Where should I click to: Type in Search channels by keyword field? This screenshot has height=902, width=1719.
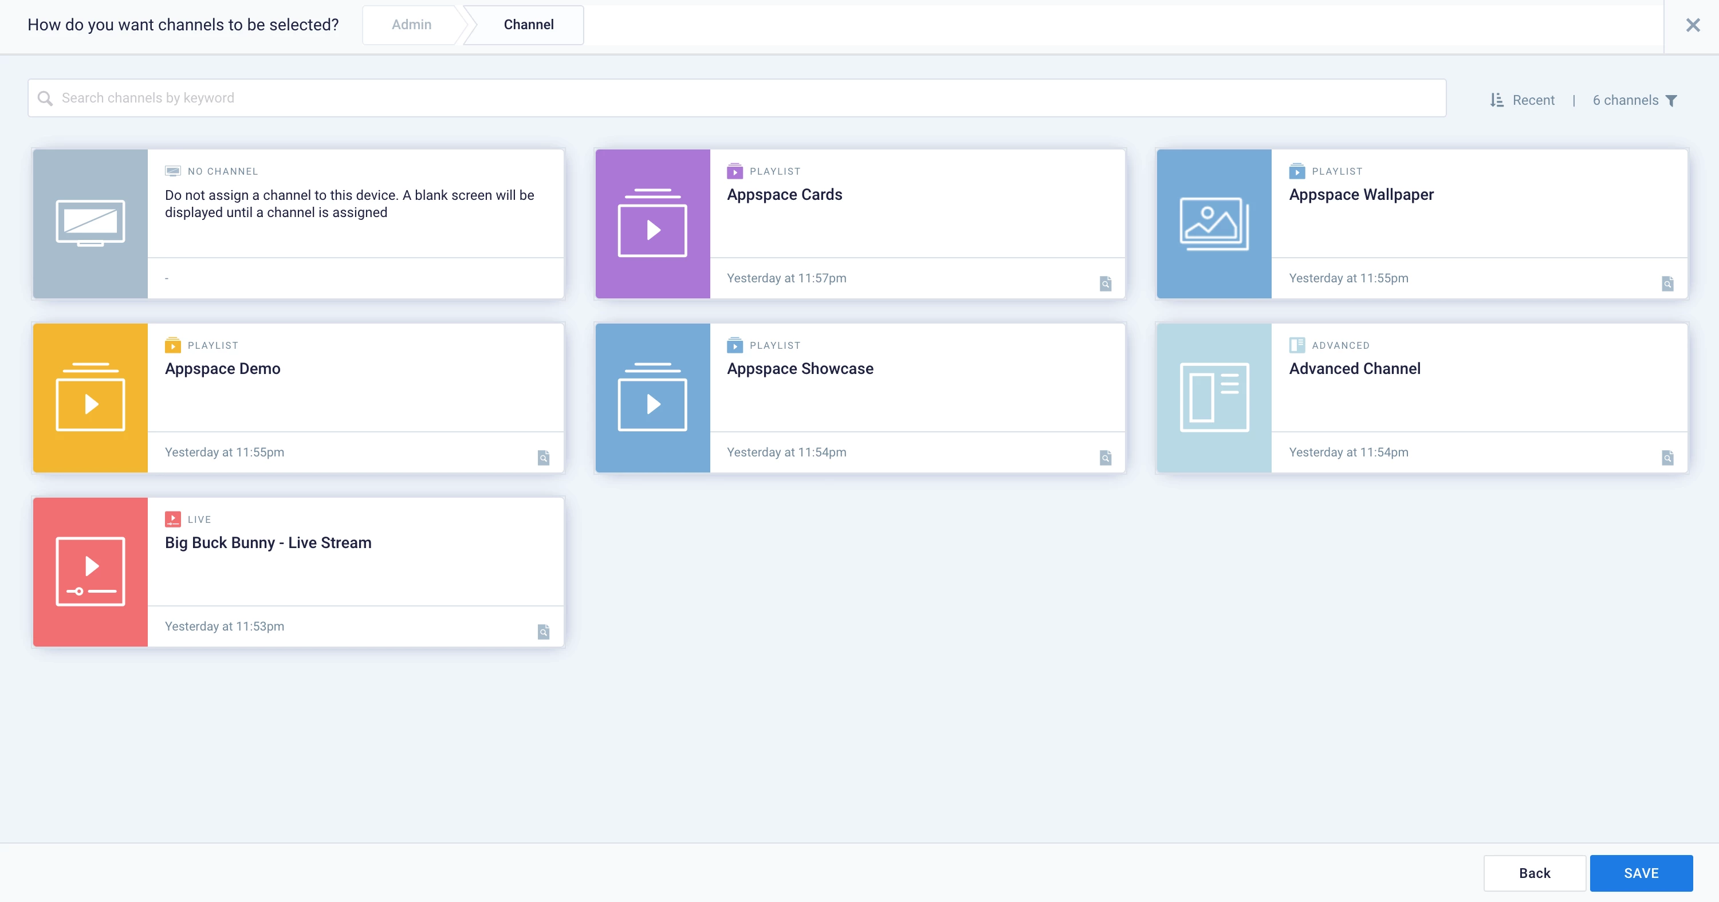pos(734,98)
